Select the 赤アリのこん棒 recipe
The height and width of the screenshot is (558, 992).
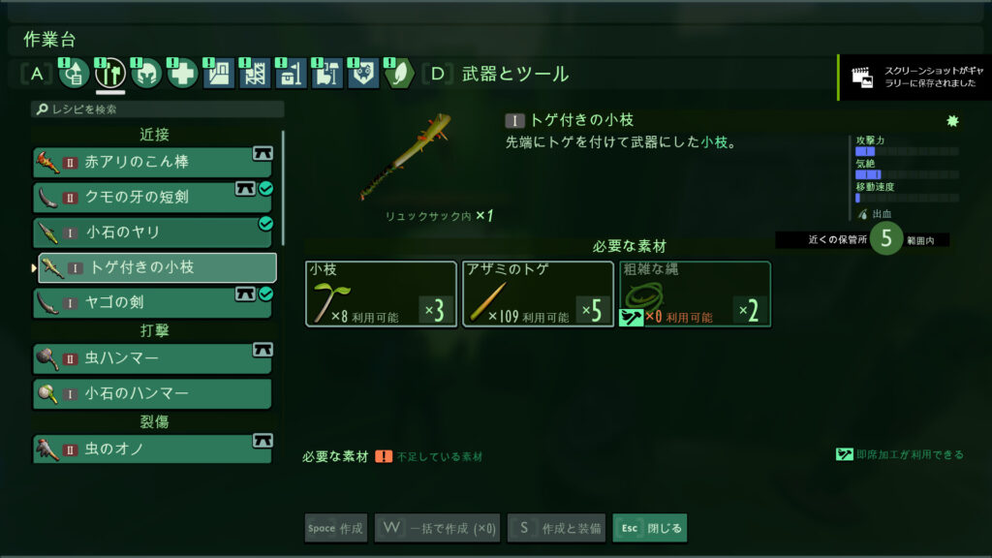(x=152, y=162)
